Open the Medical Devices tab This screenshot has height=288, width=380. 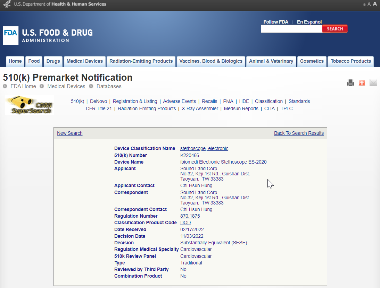pyautogui.click(x=84, y=61)
